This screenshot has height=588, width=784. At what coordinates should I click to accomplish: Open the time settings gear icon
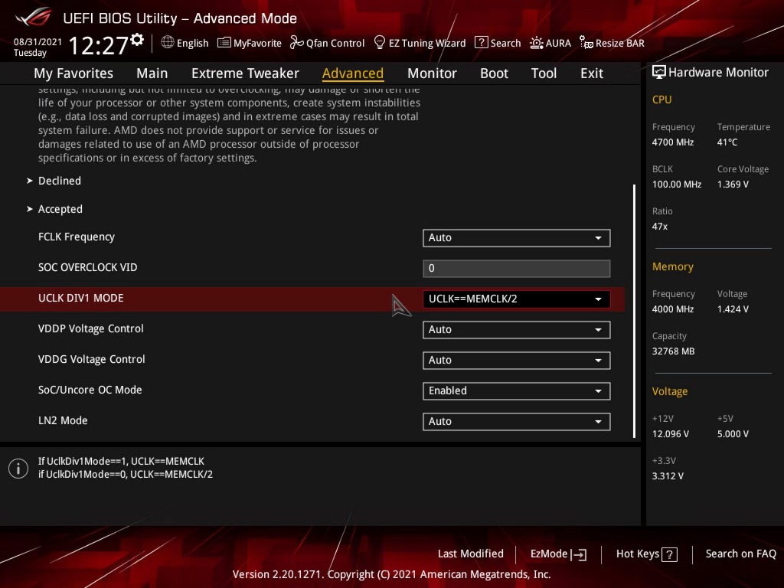137,40
